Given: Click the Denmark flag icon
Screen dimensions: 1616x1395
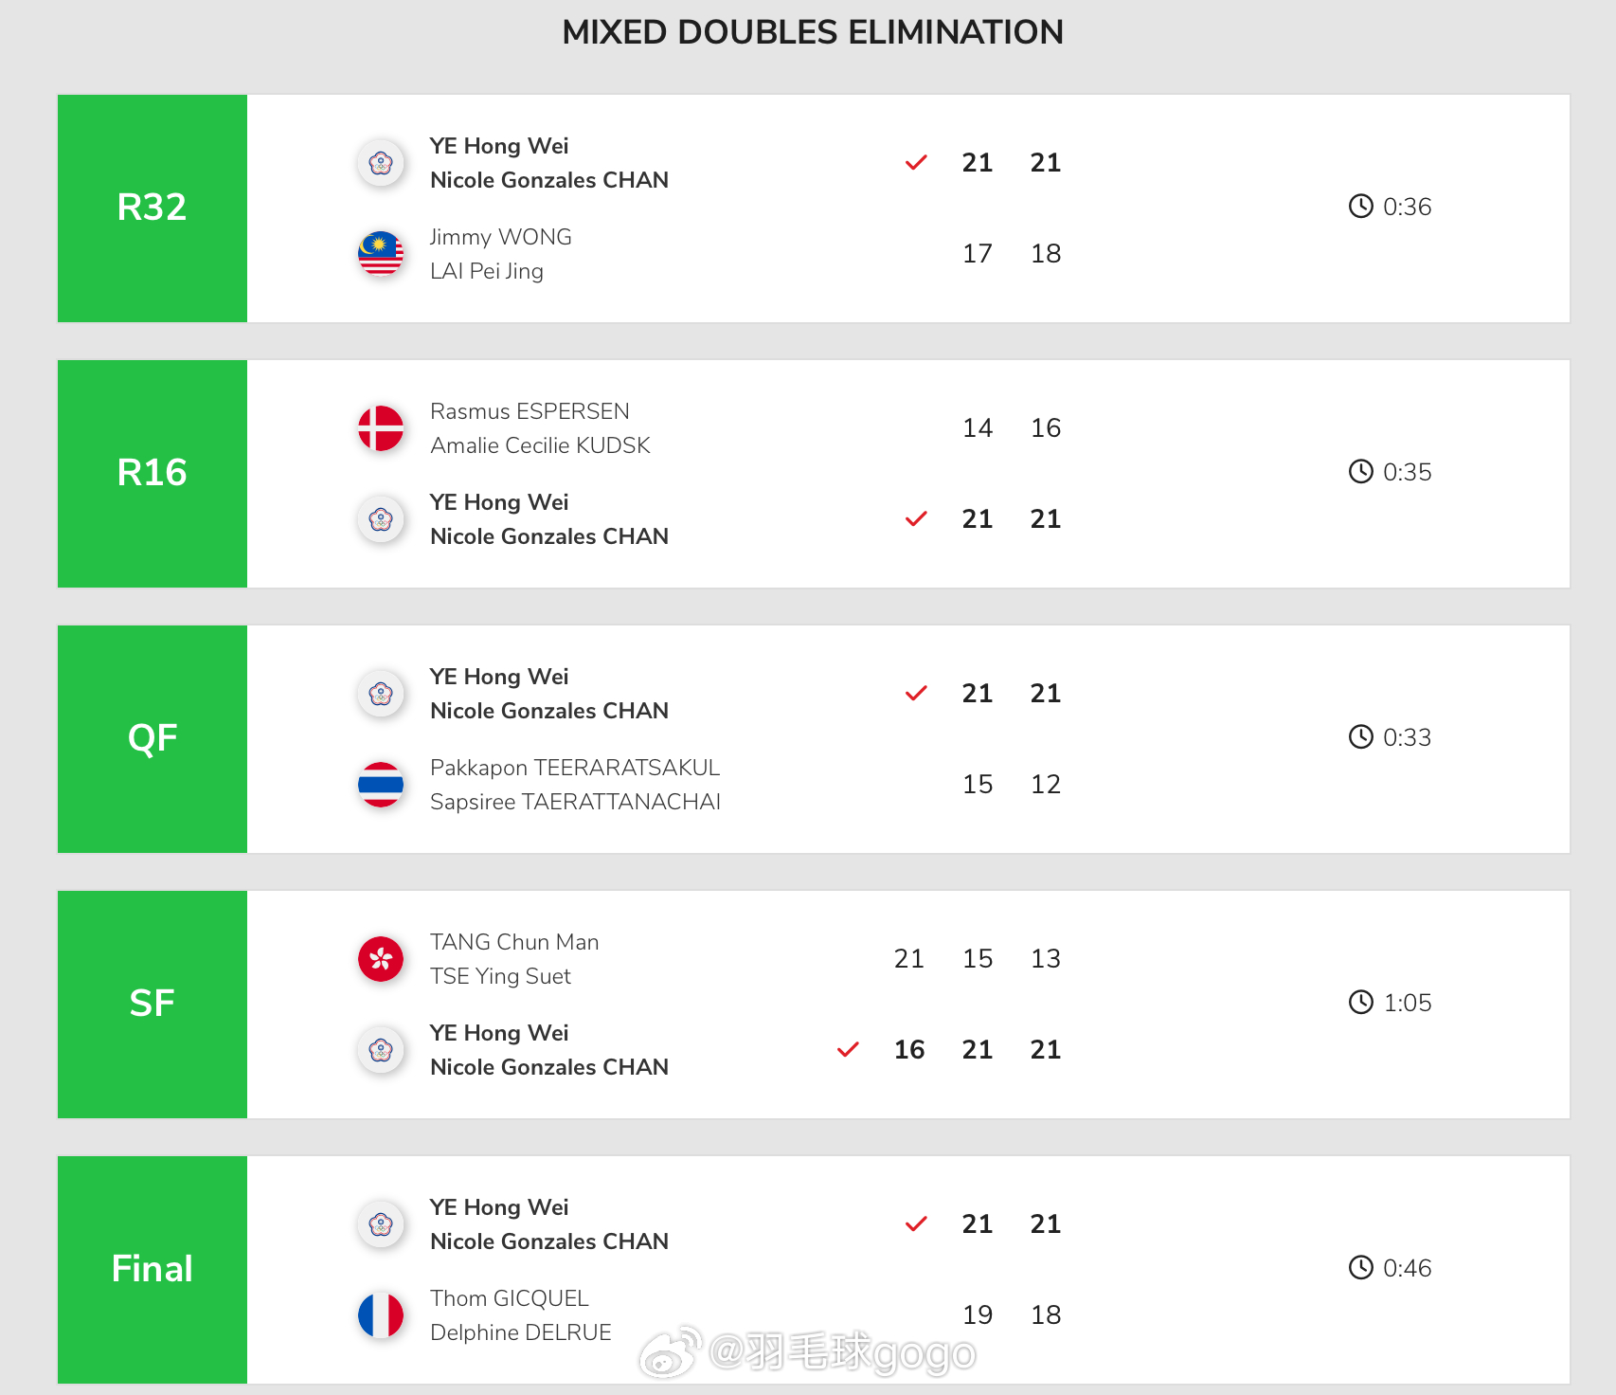Looking at the screenshot, I should pyautogui.click(x=381, y=428).
